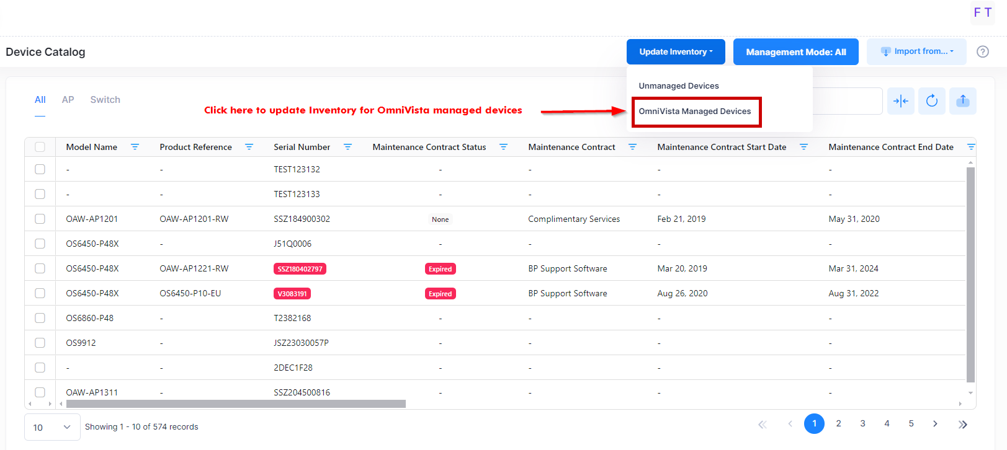Click the 2DEC1F28 serial number

[293, 368]
